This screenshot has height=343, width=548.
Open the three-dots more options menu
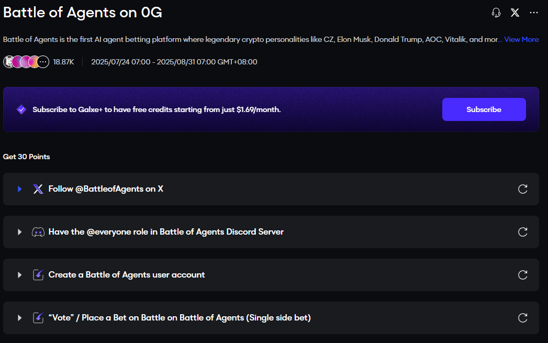pyautogui.click(x=534, y=13)
